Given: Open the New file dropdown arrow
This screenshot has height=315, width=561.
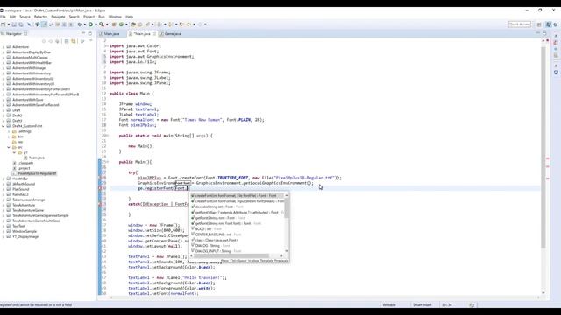Looking at the screenshot, I should point(8,24).
